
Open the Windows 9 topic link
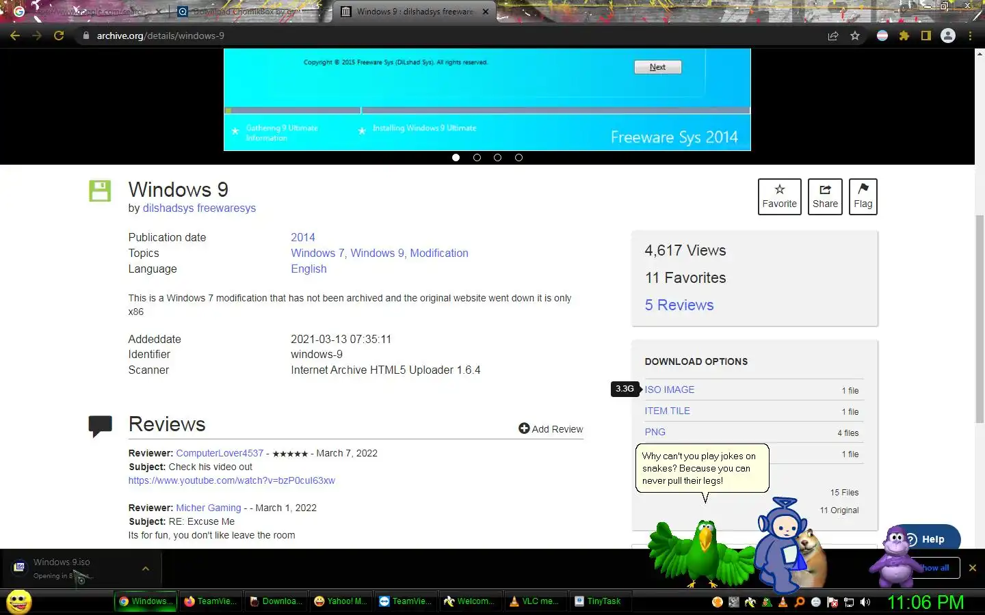click(378, 253)
